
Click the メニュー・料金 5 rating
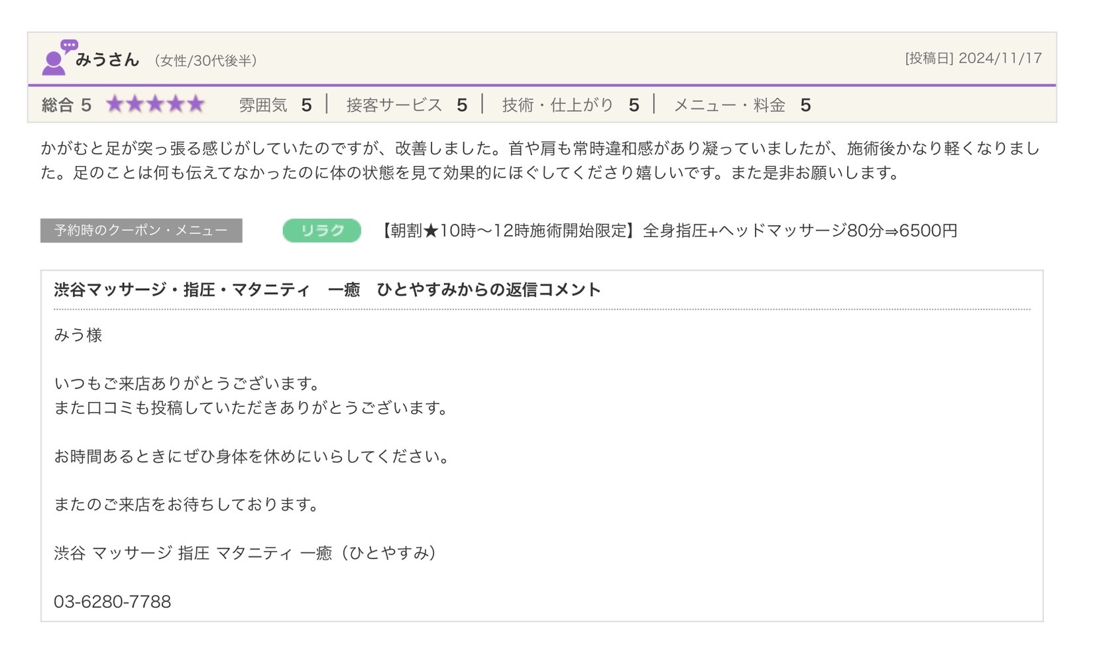coord(742,105)
